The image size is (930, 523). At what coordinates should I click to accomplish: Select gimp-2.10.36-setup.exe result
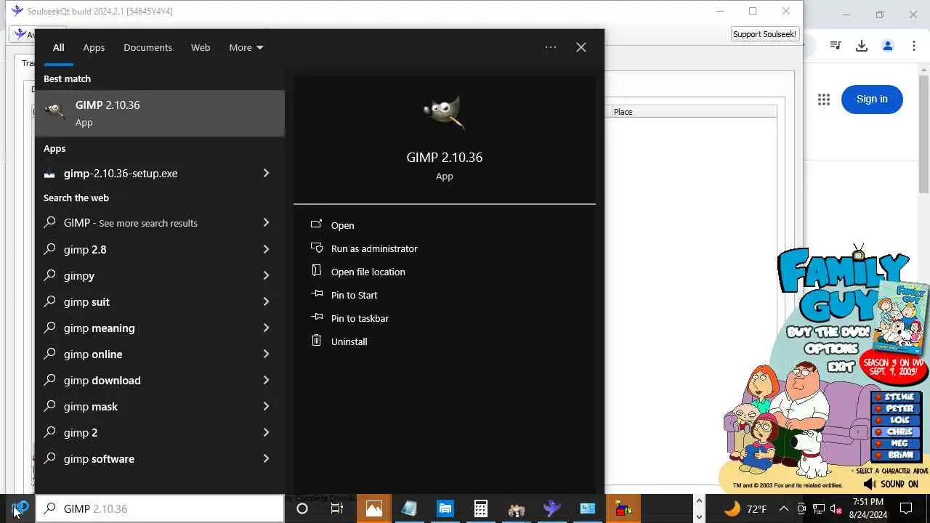tap(145, 174)
